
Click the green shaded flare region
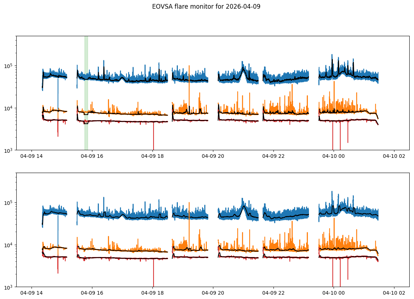point(86,93)
